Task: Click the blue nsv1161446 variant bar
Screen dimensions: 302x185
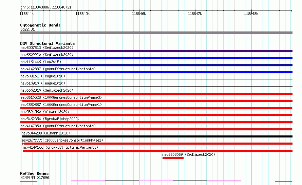Action: coord(156,65)
